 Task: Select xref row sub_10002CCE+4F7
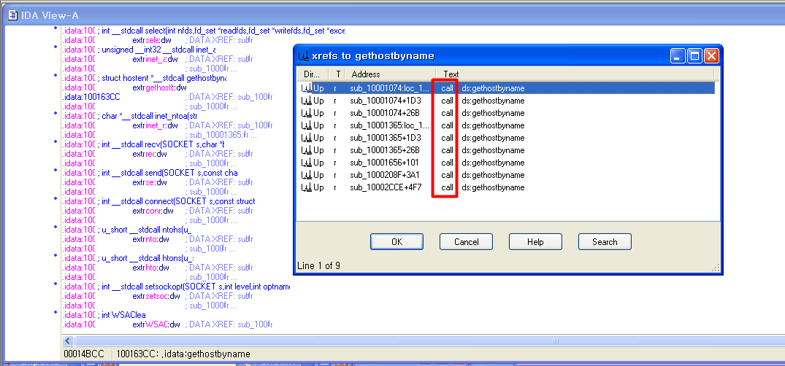coord(505,187)
